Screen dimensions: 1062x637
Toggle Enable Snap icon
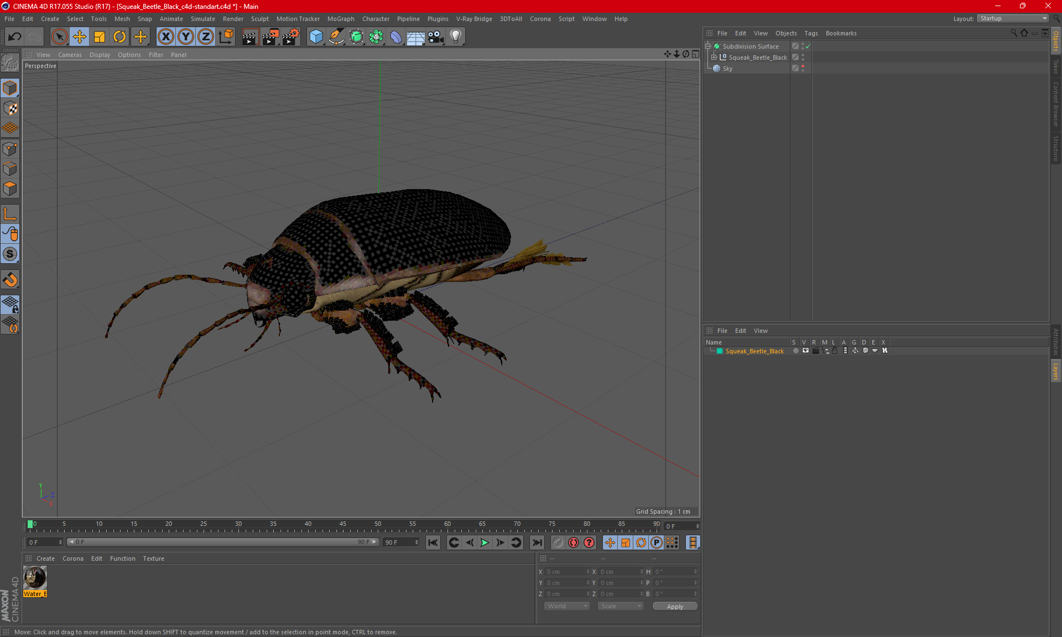coord(10,254)
